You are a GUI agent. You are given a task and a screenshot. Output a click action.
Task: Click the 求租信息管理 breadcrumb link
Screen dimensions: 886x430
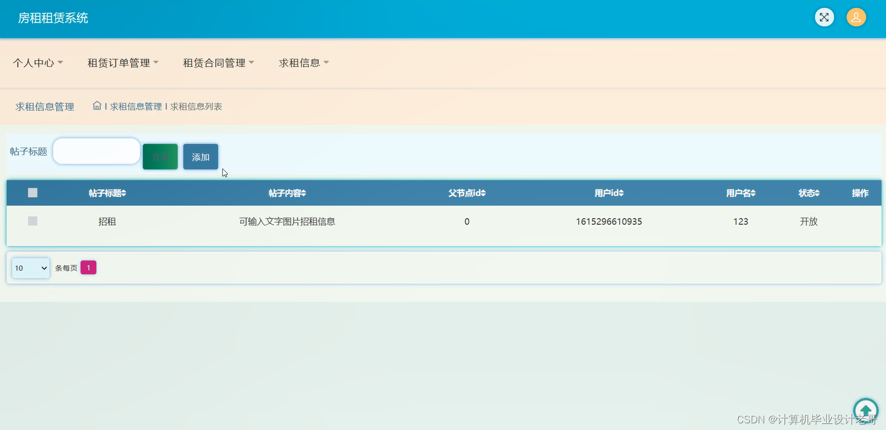pyautogui.click(x=136, y=107)
